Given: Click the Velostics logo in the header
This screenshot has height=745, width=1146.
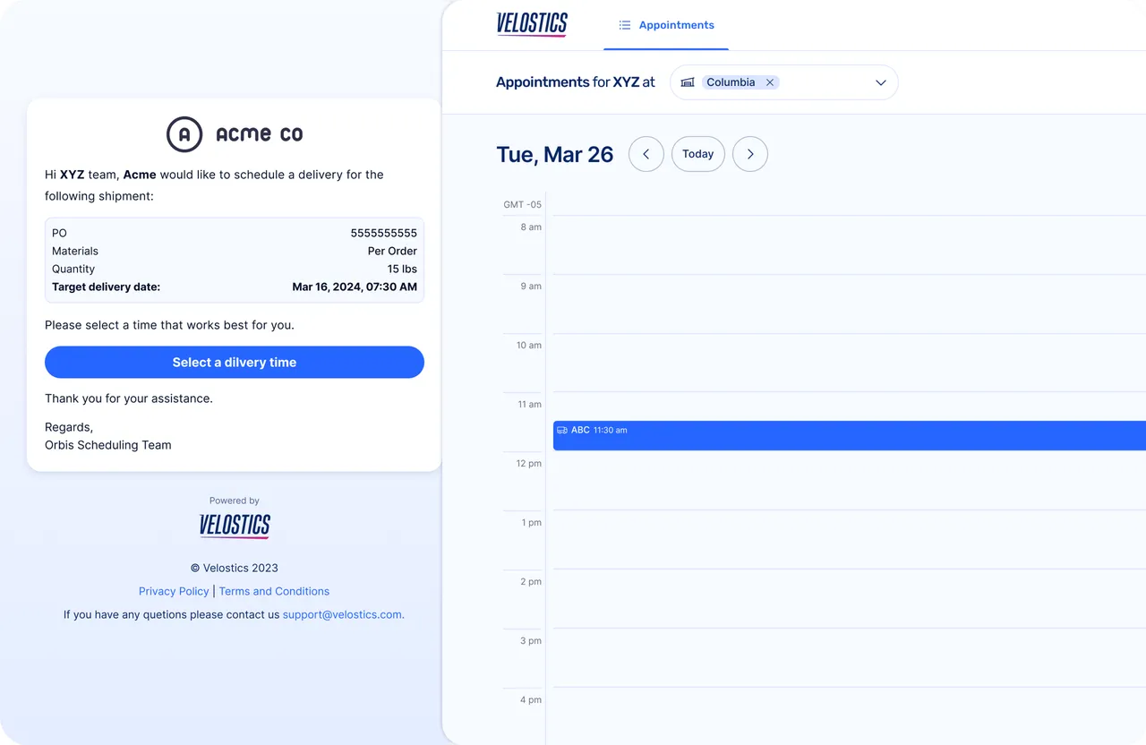Looking at the screenshot, I should coord(532,24).
